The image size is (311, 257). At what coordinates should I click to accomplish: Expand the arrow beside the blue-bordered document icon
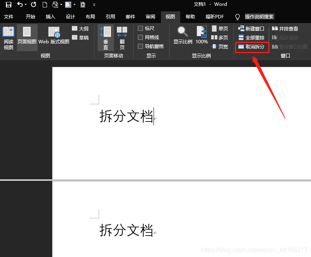click(74, 5)
